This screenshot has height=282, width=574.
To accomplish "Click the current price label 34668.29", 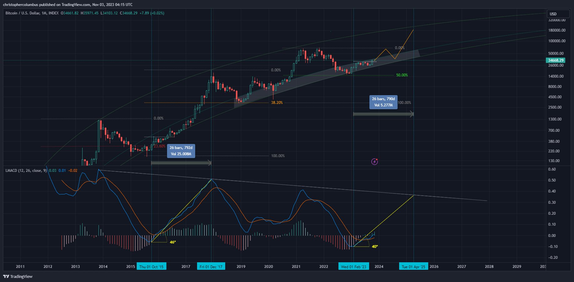I will tap(556, 60).
